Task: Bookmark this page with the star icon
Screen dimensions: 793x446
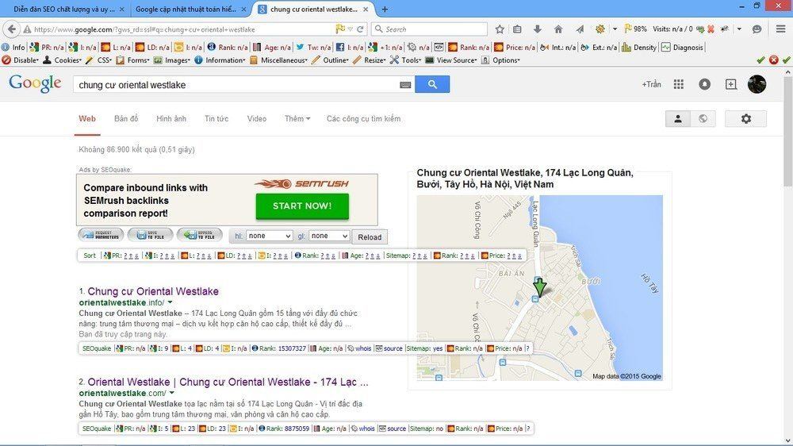Action: click(500, 29)
